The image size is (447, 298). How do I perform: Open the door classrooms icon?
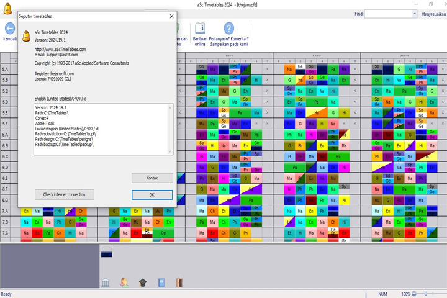(179, 282)
